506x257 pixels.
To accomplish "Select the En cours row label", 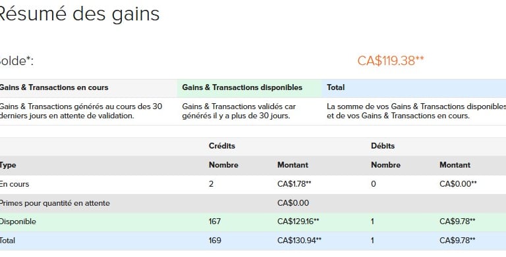I will 14,184.
